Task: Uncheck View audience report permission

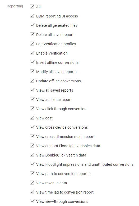Action: 32,99
